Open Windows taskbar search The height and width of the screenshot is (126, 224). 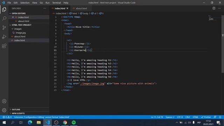(13, 122)
